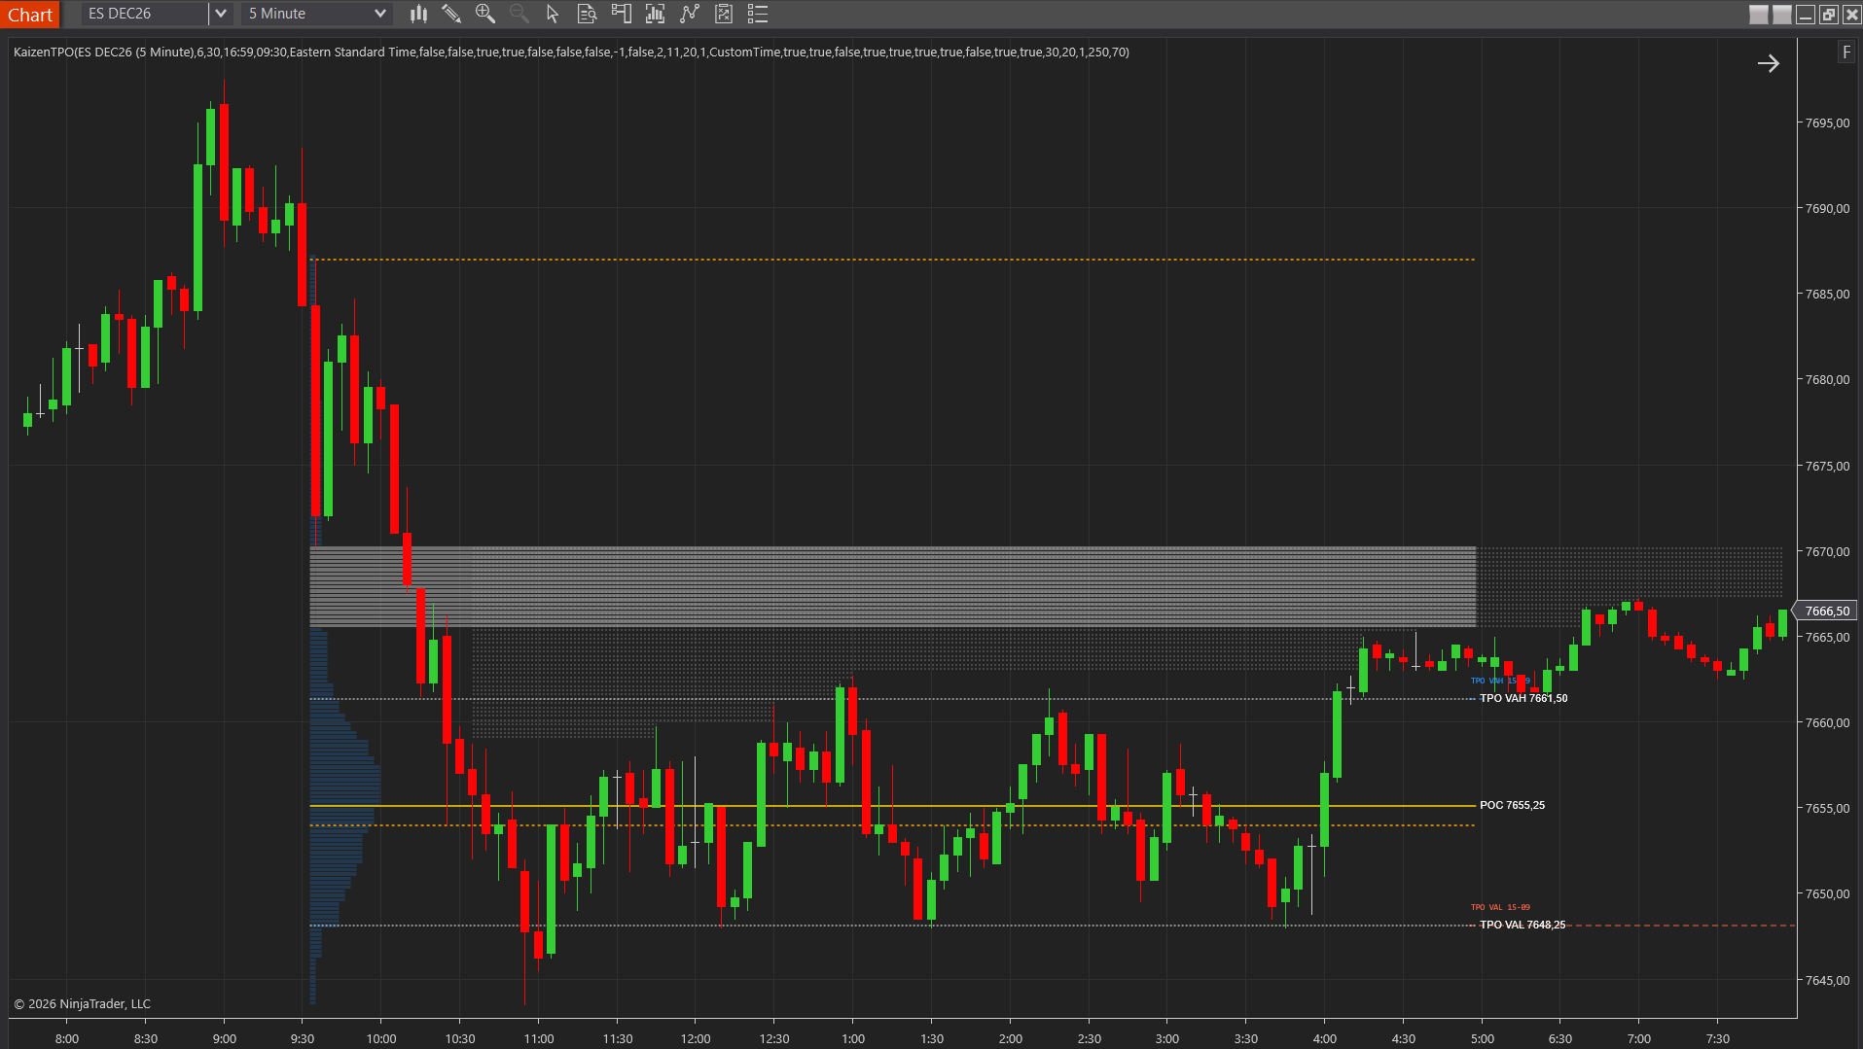Select the drawing tools pencil icon
This screenshot has width=1863, height=1049.
451,14
